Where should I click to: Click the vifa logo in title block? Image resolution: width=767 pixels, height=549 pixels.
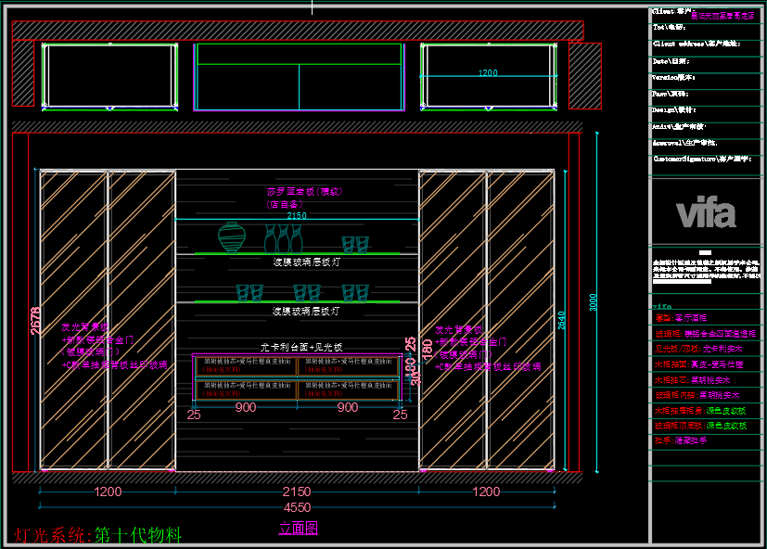705,213
